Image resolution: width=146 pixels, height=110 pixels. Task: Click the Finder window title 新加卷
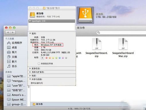(x=81, y=28)
